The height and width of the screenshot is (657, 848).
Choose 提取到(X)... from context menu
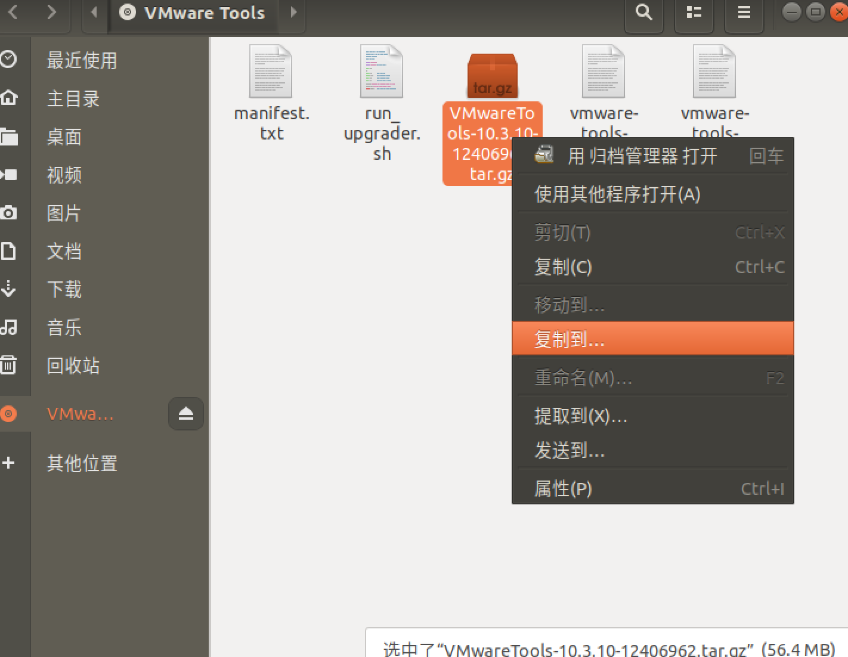pyautogui.click(x=653, y=416)
